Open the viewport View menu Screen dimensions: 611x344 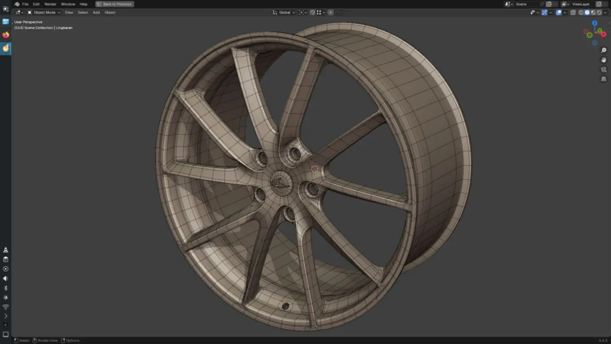69,12
